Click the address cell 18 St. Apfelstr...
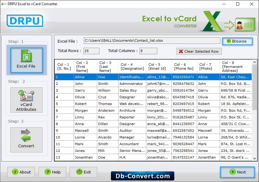Screen dimensions: 259x182 [236, 104]
